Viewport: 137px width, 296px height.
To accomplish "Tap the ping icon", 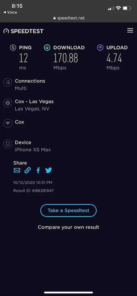I will 13,48.
